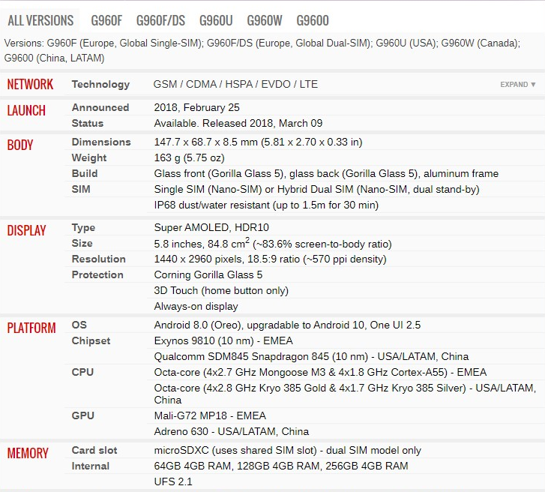Open the Dimensions spec label
545x492 pixels.
tap(101, 142)
